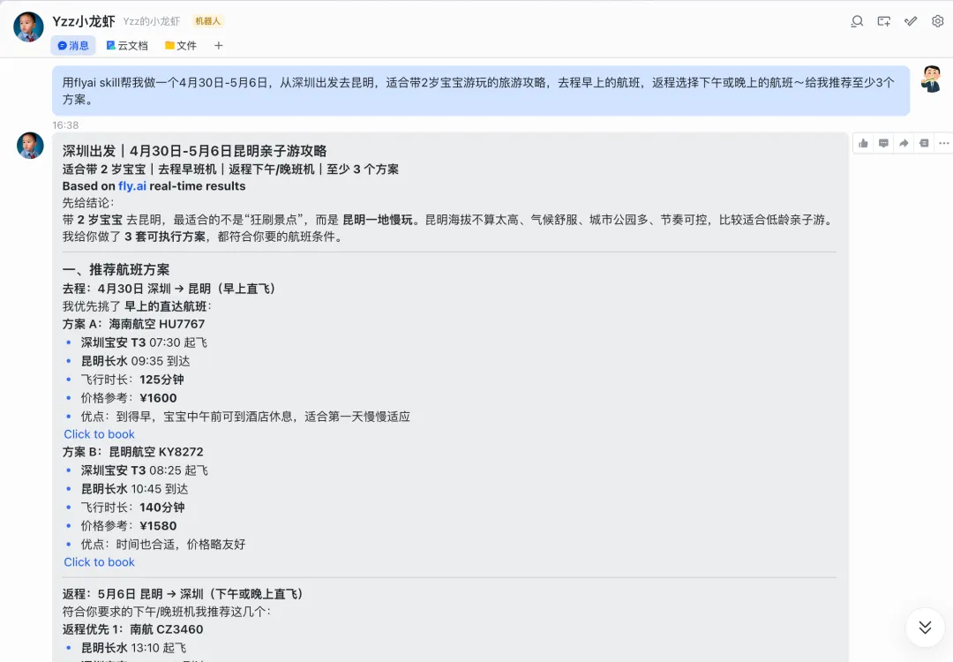Click the 一、推荐航班方案 heading
Viewport: 953px width, 662px height.
[x=116, y=269]
